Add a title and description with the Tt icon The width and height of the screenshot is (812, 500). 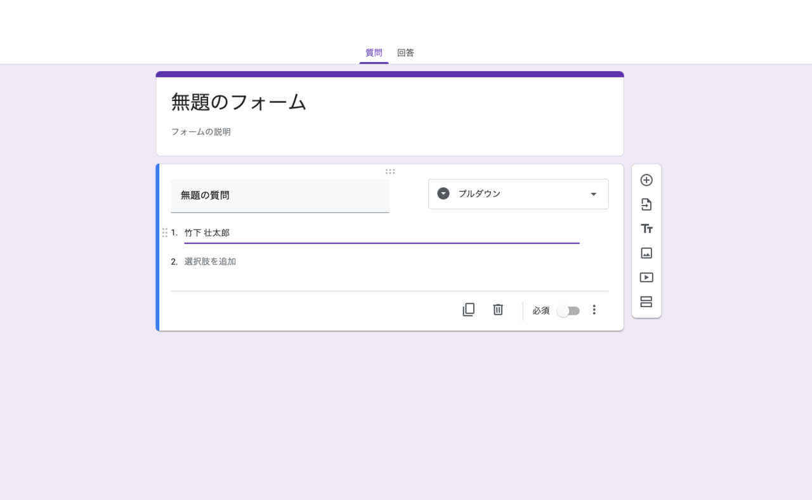click(646, 228)
